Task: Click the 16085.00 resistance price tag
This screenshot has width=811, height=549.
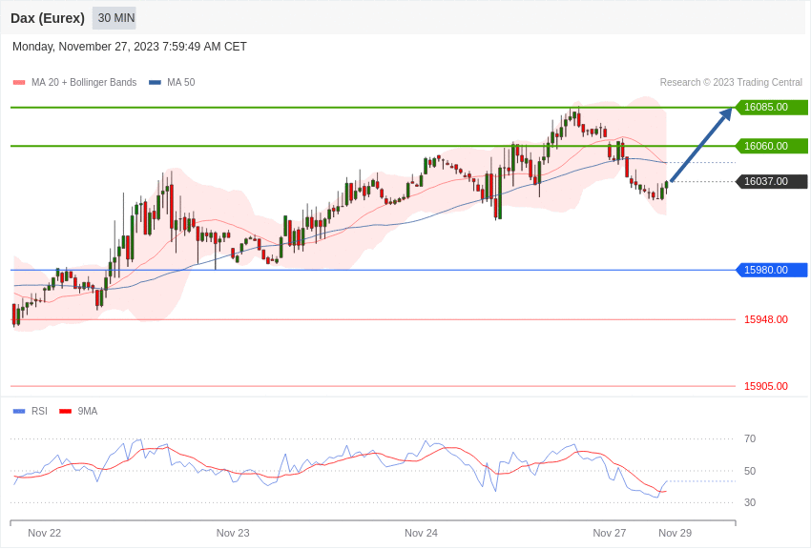Action: [x=771, y=108]
